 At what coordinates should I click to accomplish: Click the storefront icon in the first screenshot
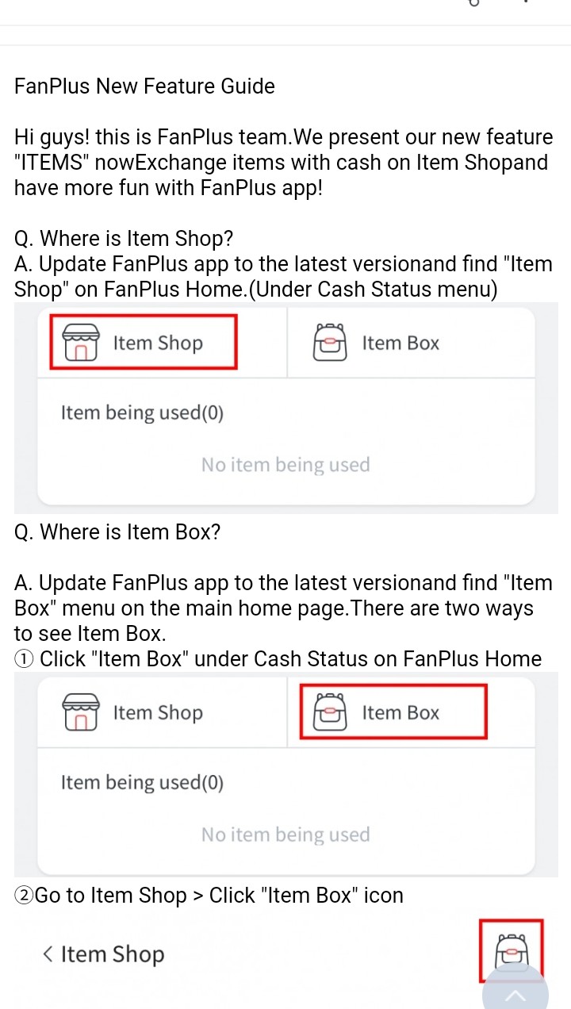click(x=80, y=343)
